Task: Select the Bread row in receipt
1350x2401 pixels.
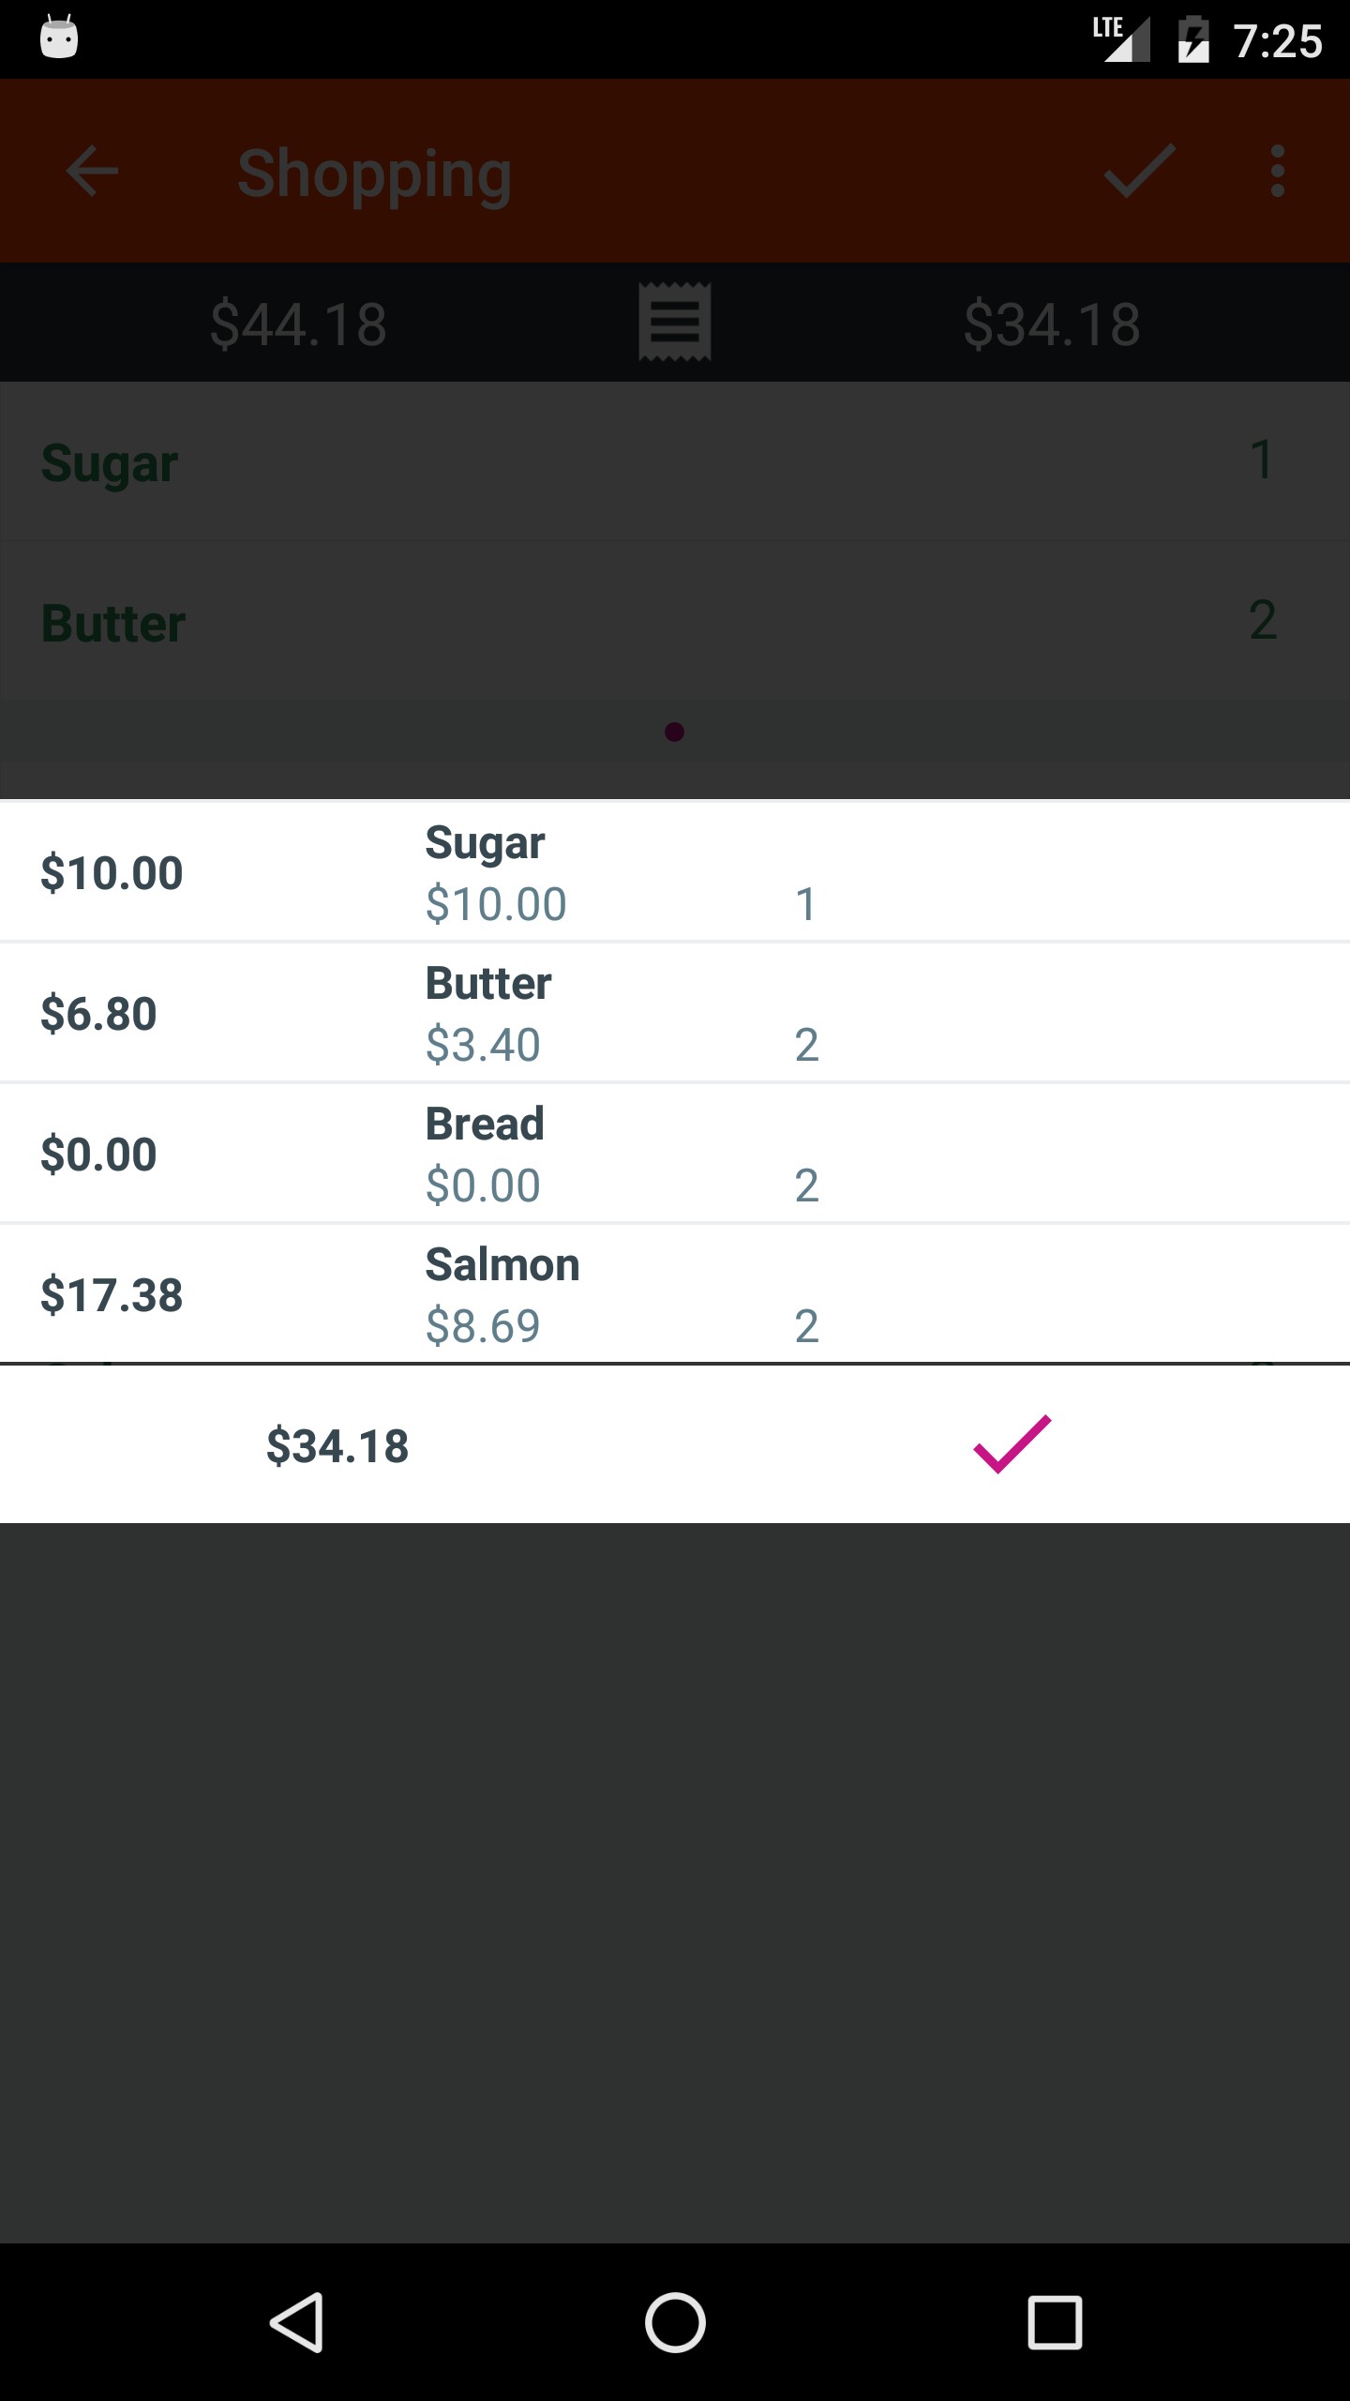Action: [675, 1154]
